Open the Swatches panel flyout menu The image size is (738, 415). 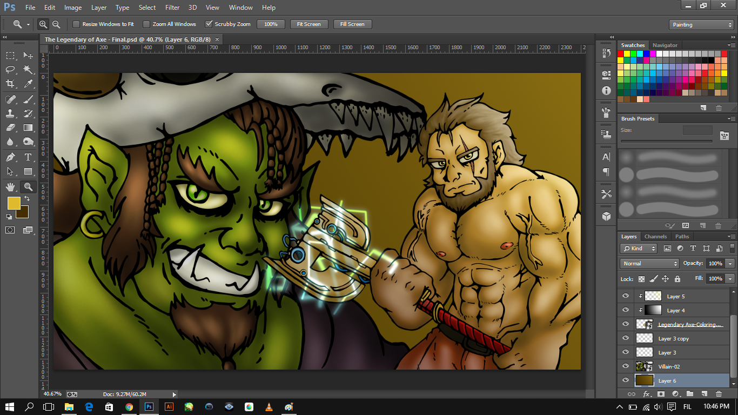coord(732,45)
